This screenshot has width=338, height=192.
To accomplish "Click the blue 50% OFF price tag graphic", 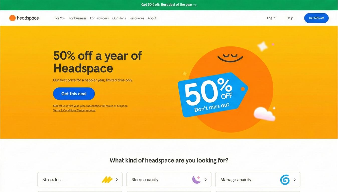I will [x=213, y=95].
